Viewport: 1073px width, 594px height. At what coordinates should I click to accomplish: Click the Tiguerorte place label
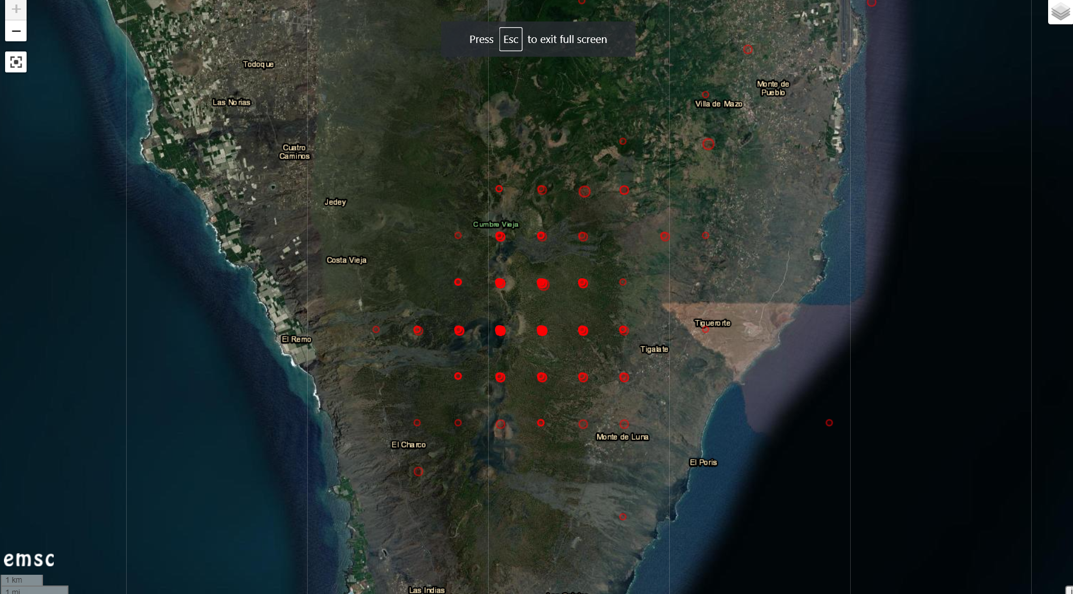click(713, 323)
